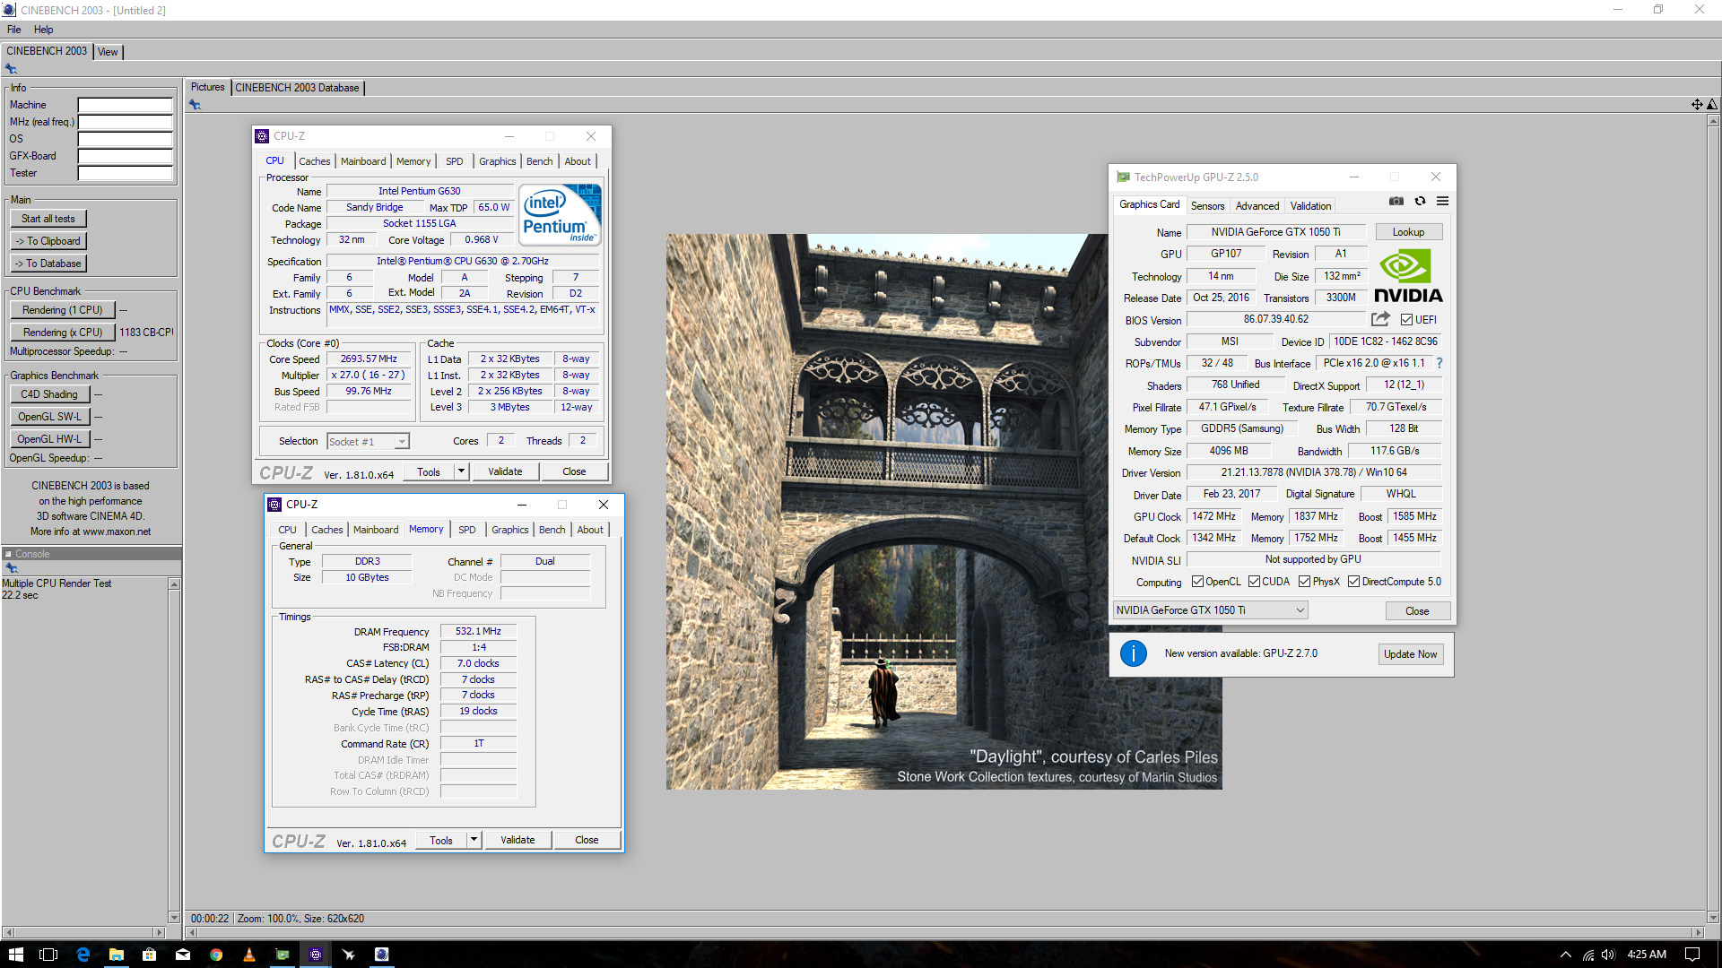Open Mainboard tab in upper CPU-Z

click(x=363, y=161)
